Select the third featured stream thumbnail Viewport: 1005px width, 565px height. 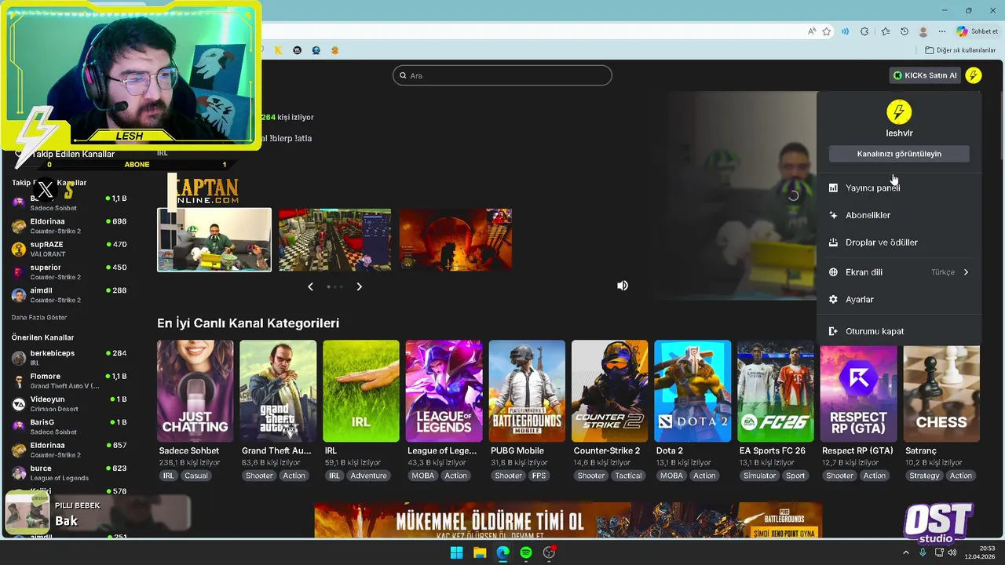[x=455, y=239]
